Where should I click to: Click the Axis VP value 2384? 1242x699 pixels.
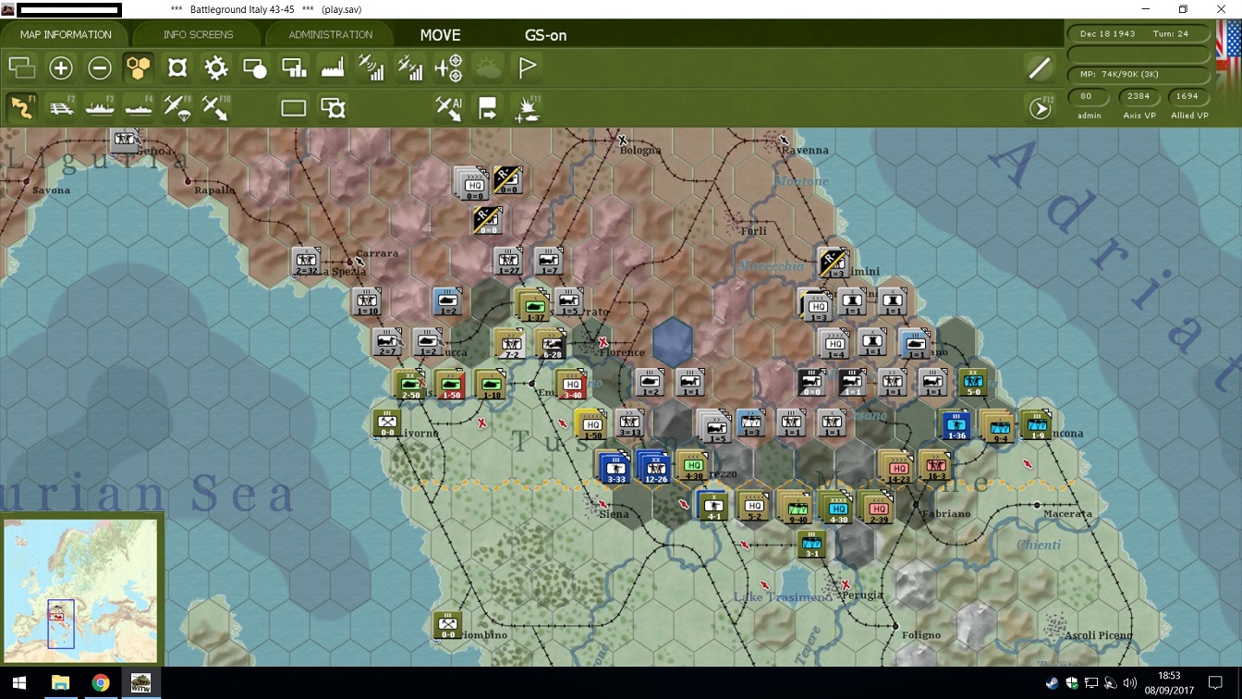(x=1138, y=96)
